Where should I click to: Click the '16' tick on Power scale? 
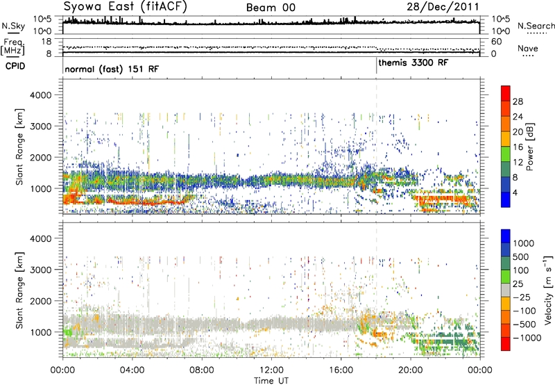(518, 147)
